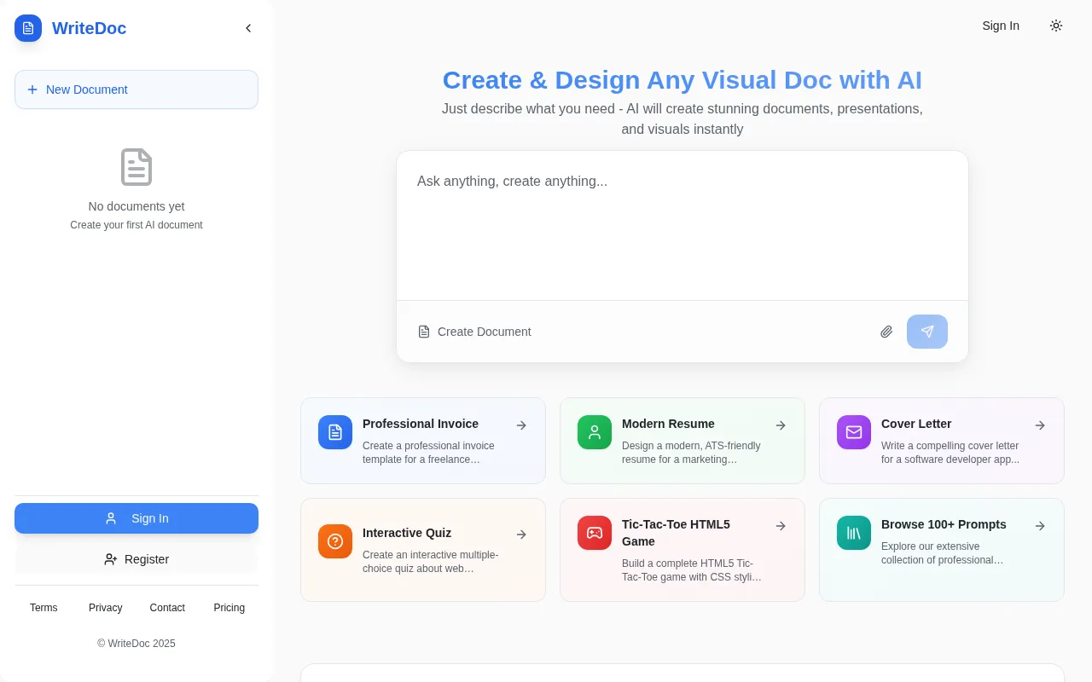Click the empty documents page icon

point(136,167)
